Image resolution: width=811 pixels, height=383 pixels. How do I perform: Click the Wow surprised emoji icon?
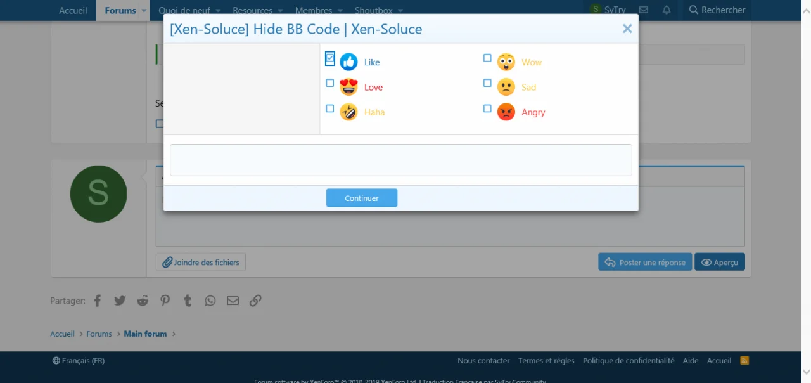point(506,62)
